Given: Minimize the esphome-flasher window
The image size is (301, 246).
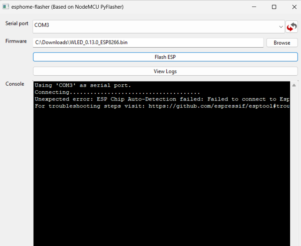Looking at the screenshot, I should (254, 7).
